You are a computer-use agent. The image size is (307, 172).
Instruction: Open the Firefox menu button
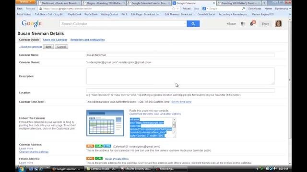25,2
